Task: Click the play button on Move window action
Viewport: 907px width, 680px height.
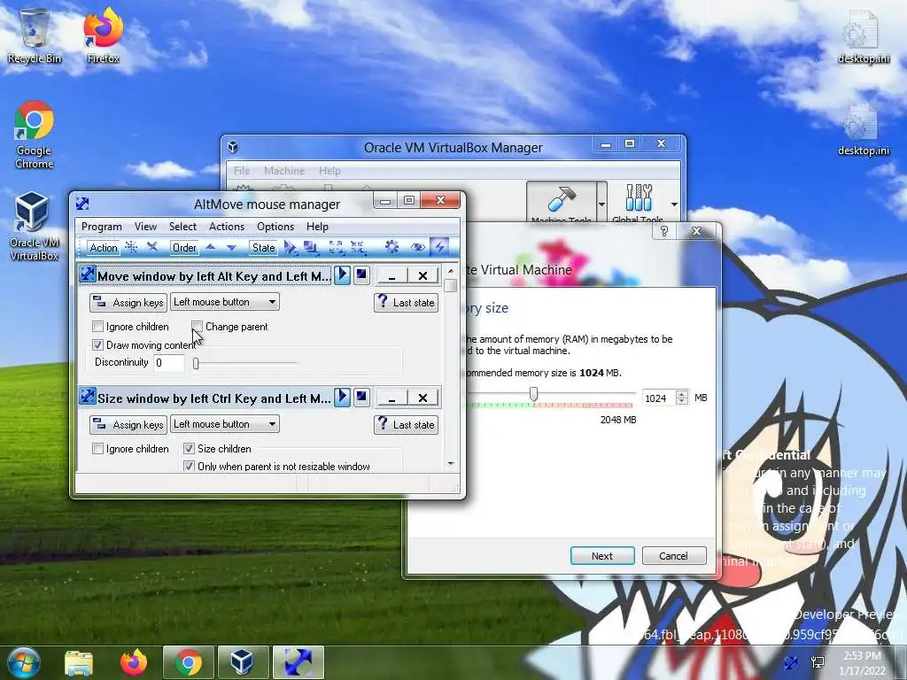Action: point(343,274)
